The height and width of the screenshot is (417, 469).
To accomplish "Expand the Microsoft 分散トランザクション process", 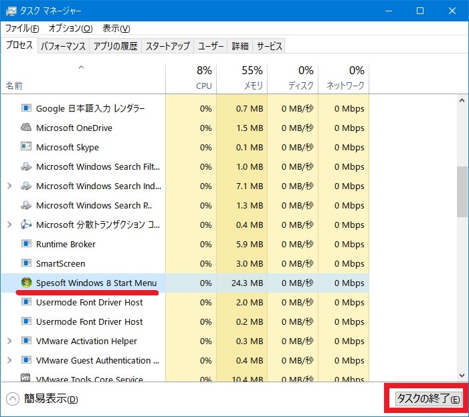I will (x=9, y=225).
